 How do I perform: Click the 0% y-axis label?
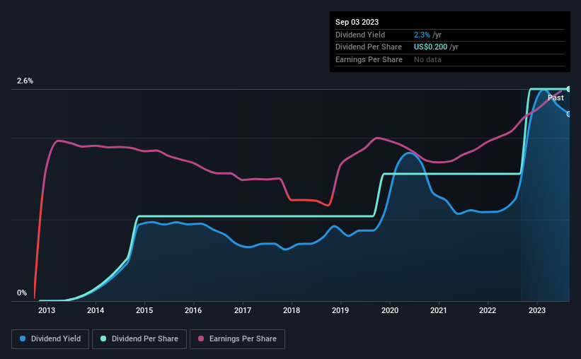[22, 293]
